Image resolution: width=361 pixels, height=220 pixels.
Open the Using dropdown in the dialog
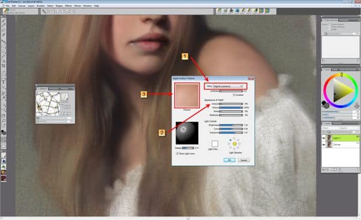pyautogui.click(x=227, y=86)
